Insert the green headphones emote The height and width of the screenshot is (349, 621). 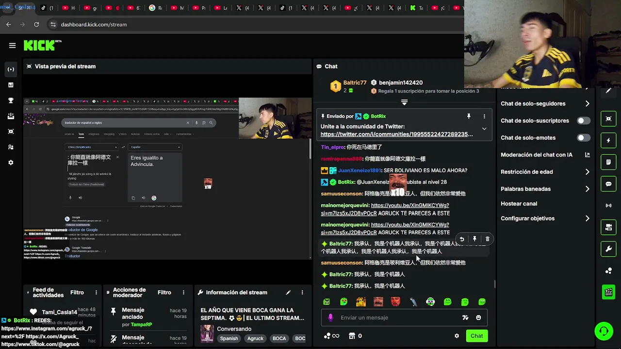430,301
